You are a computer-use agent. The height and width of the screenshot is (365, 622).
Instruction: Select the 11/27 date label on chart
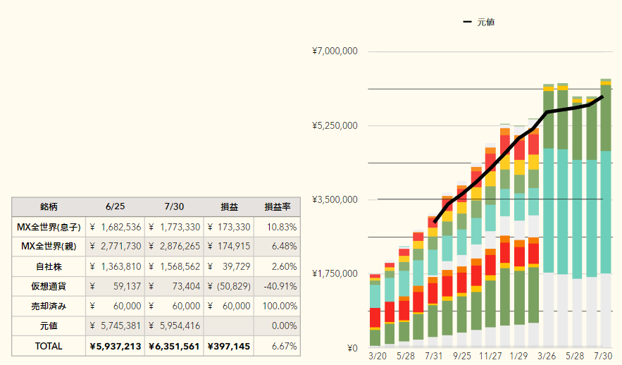click(490, 356)
